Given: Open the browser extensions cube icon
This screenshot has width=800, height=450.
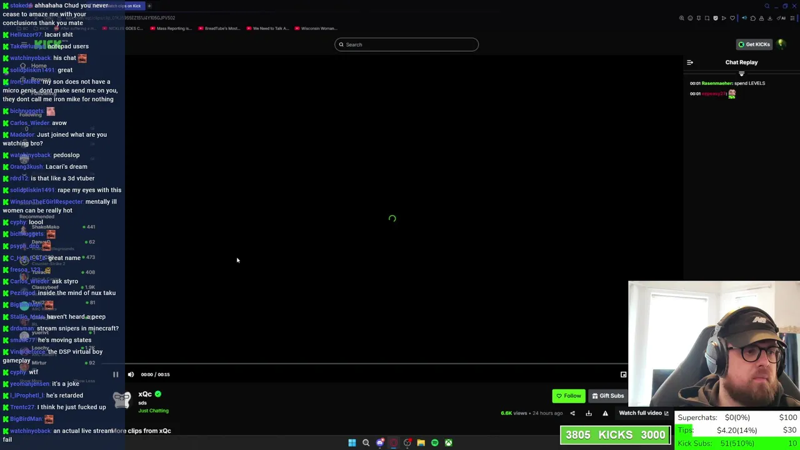Looking at the screenshot, I should (753, 18).
